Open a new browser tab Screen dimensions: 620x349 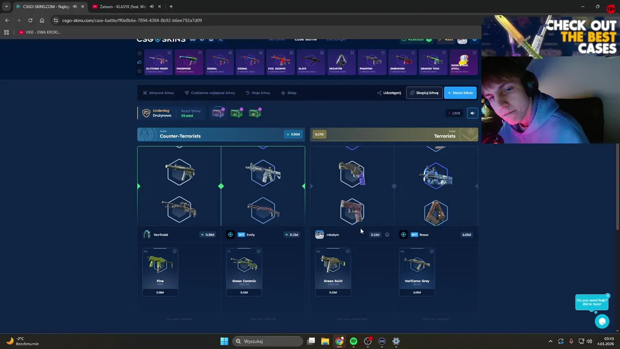click(171, 7)
